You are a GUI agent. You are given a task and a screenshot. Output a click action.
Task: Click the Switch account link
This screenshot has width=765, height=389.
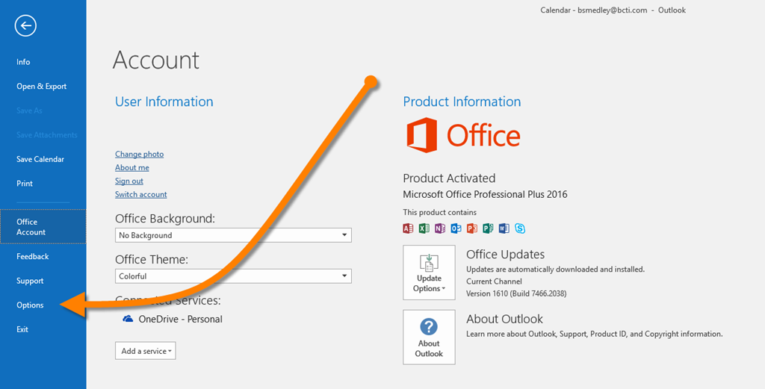point(141,194)
